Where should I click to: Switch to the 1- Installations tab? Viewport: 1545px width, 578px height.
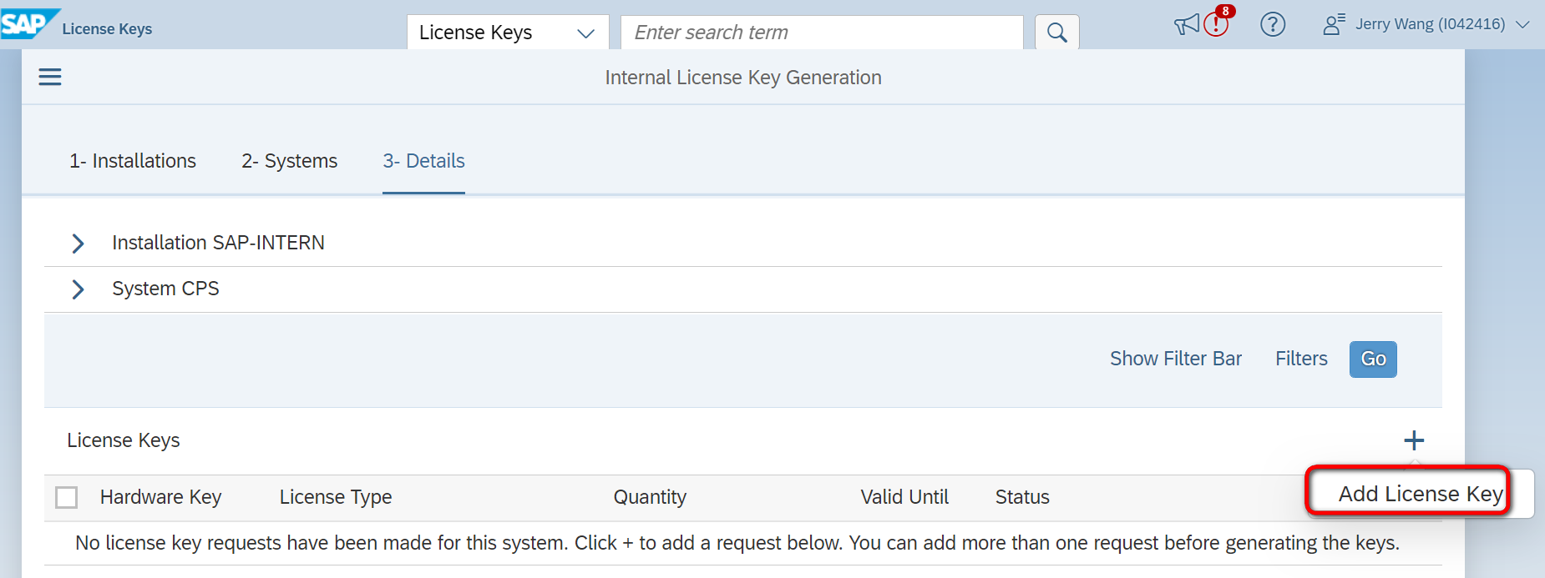(133, 161)
